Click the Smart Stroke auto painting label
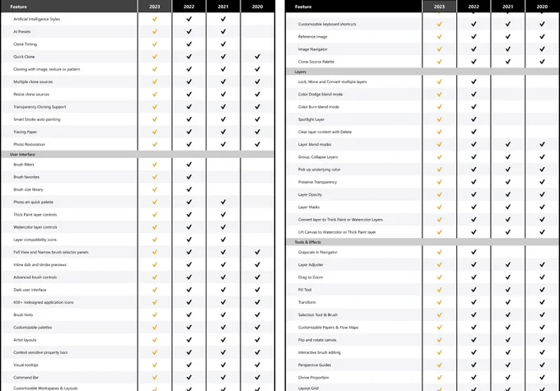Viewport: 560px width, 391px height. tap(37, 119)
